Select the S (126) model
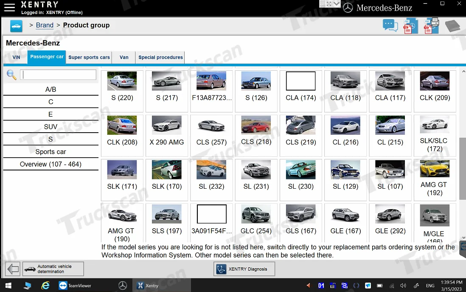 [256, 91]
